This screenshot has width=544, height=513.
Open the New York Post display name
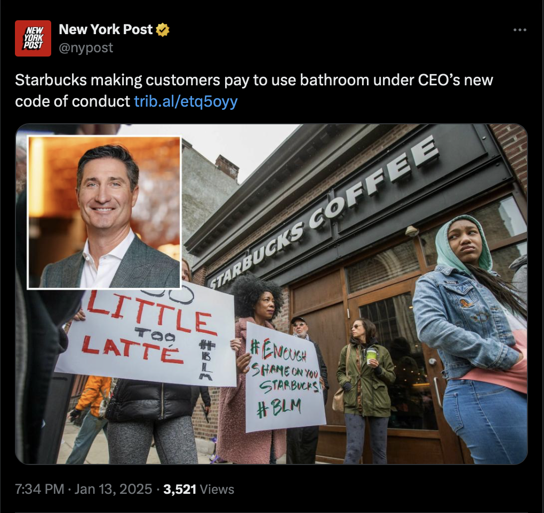(x=106, y=29)
